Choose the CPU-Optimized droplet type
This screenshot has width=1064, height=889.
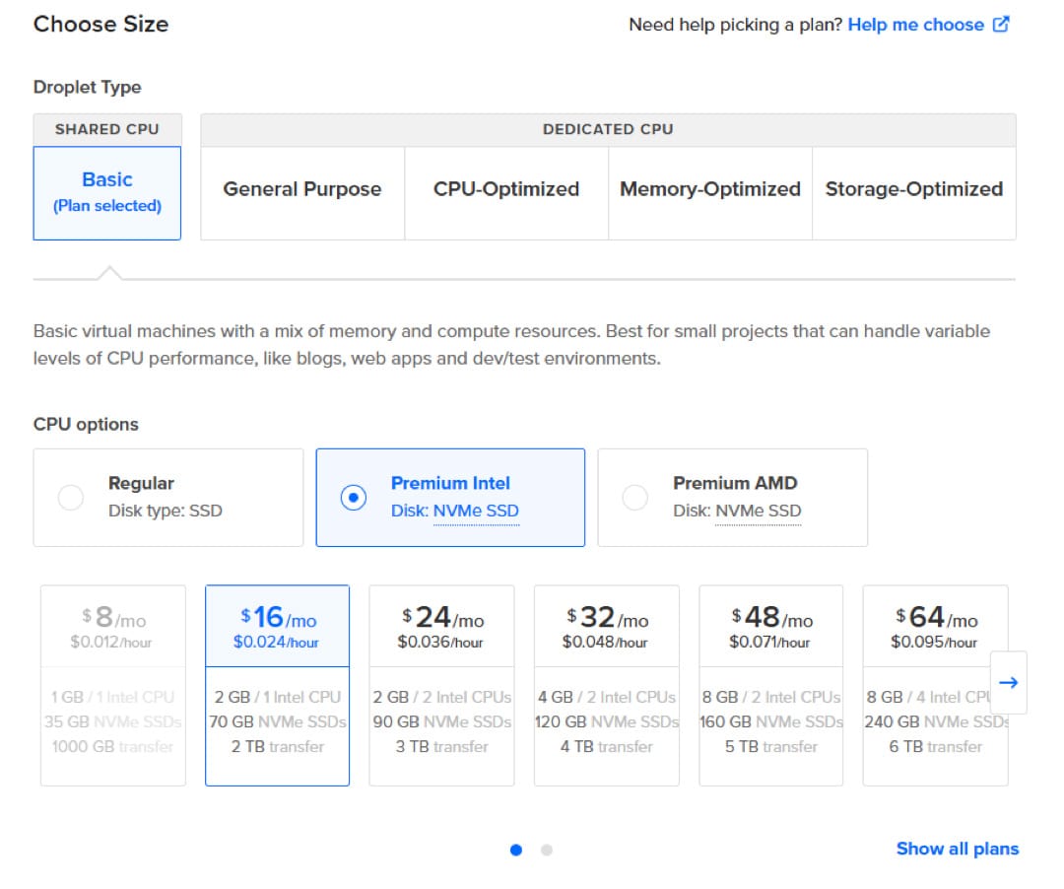click(x=506, y=189)
